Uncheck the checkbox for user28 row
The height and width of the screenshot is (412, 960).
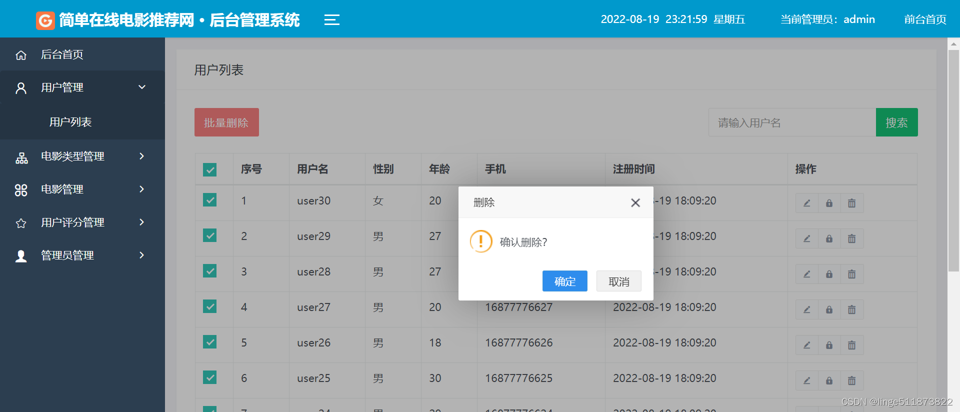tap(210, 271)
